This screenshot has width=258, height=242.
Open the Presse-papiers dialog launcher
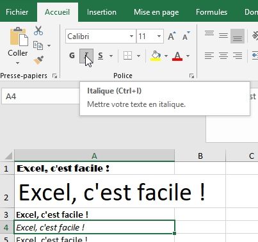(x=55, y=76)
